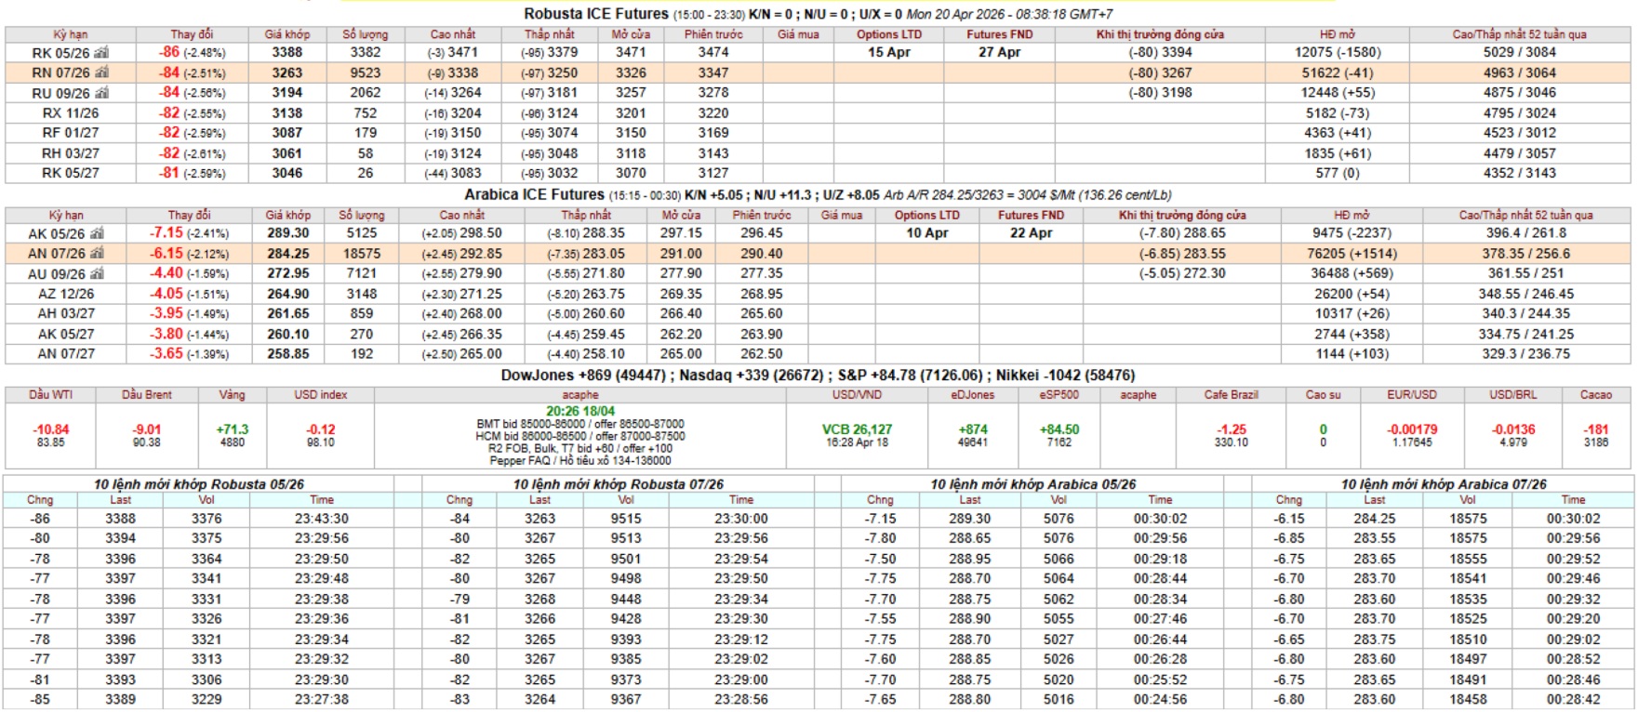Open the RU 09/26 chart icon
Viewport: 1638px width, 712px height.
coord(101,93)
